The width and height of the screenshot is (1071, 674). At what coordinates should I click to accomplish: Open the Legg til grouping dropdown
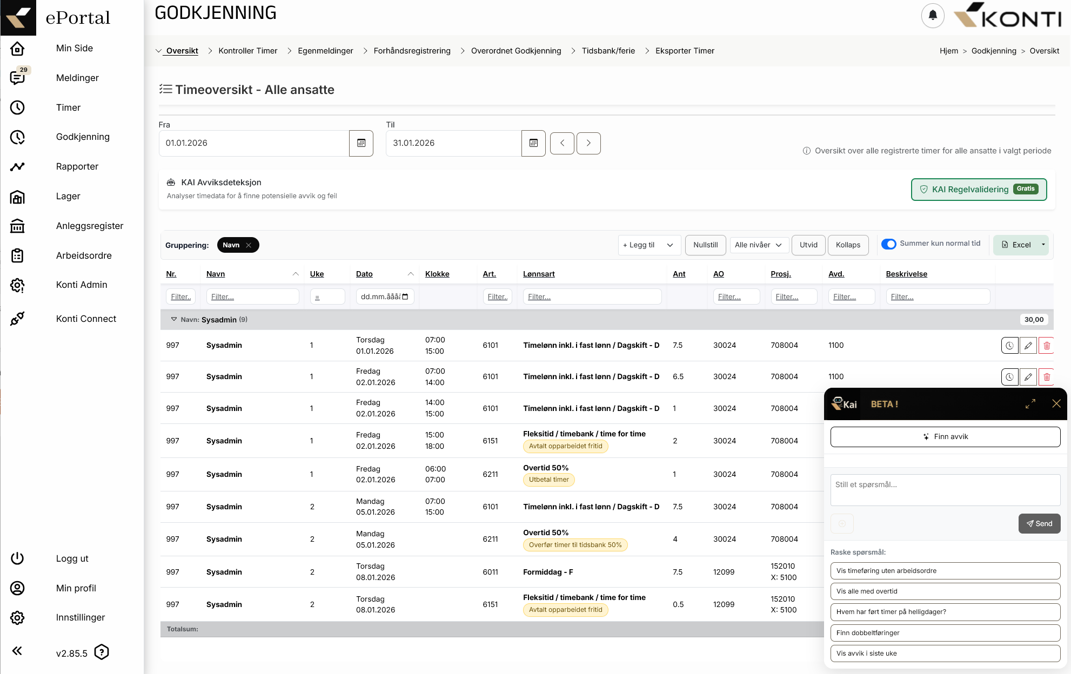tap(648, 245)
